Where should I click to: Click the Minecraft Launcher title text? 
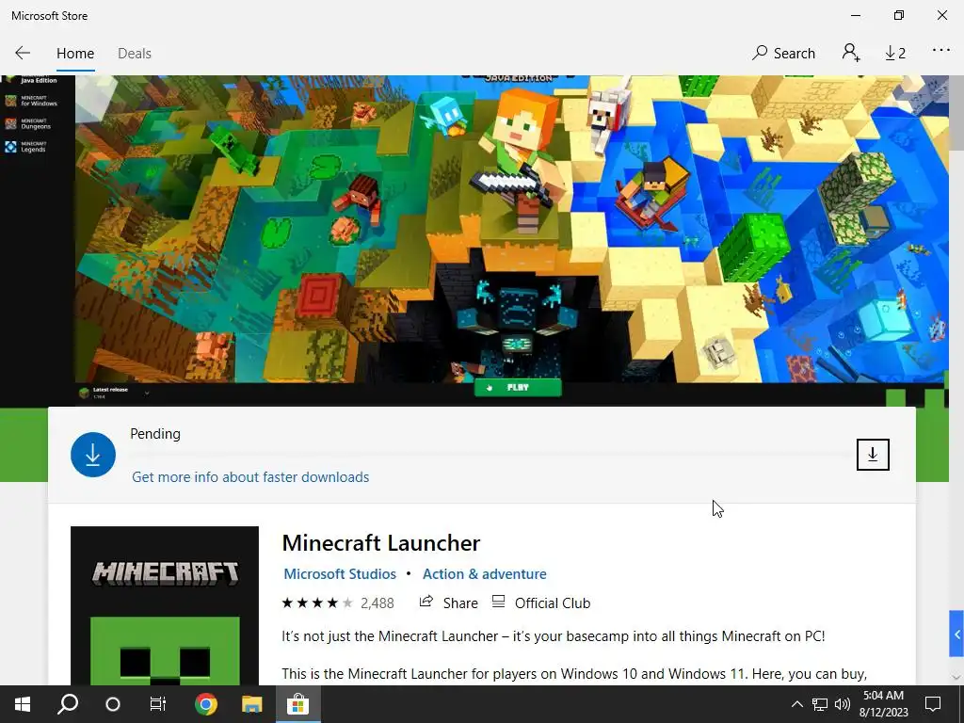coord(380,543)
